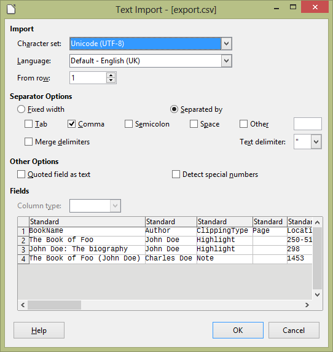
Task: Uncheck the Comma separator
Action: point(71,123)
